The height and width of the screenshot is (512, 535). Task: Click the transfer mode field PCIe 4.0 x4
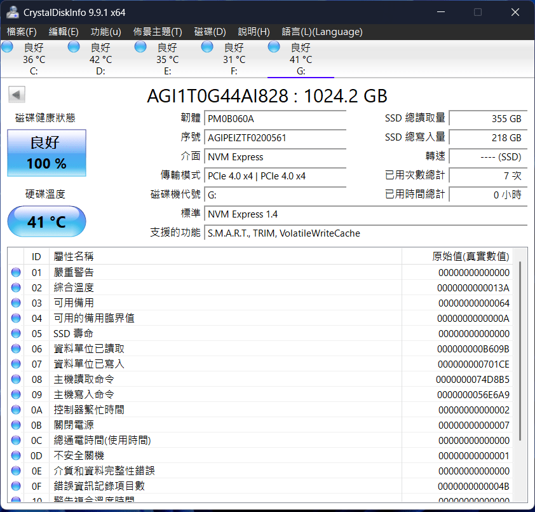pos(275,176)
